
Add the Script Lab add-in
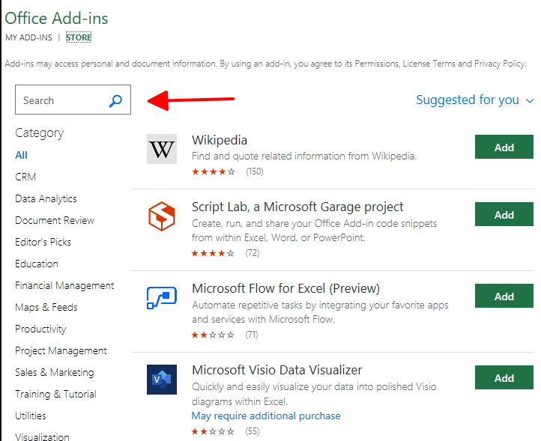[x=504, y=214]
